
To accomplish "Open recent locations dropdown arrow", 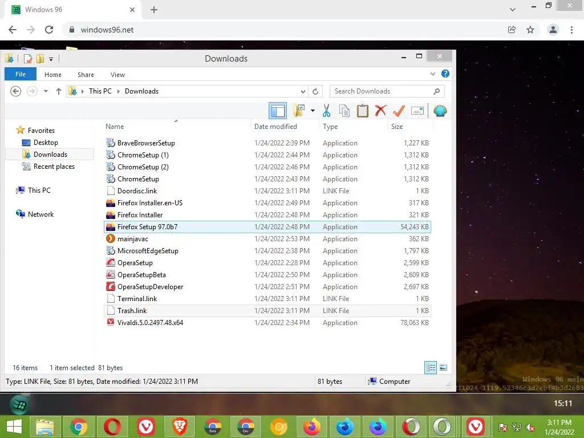I will (x=46, y=91).
